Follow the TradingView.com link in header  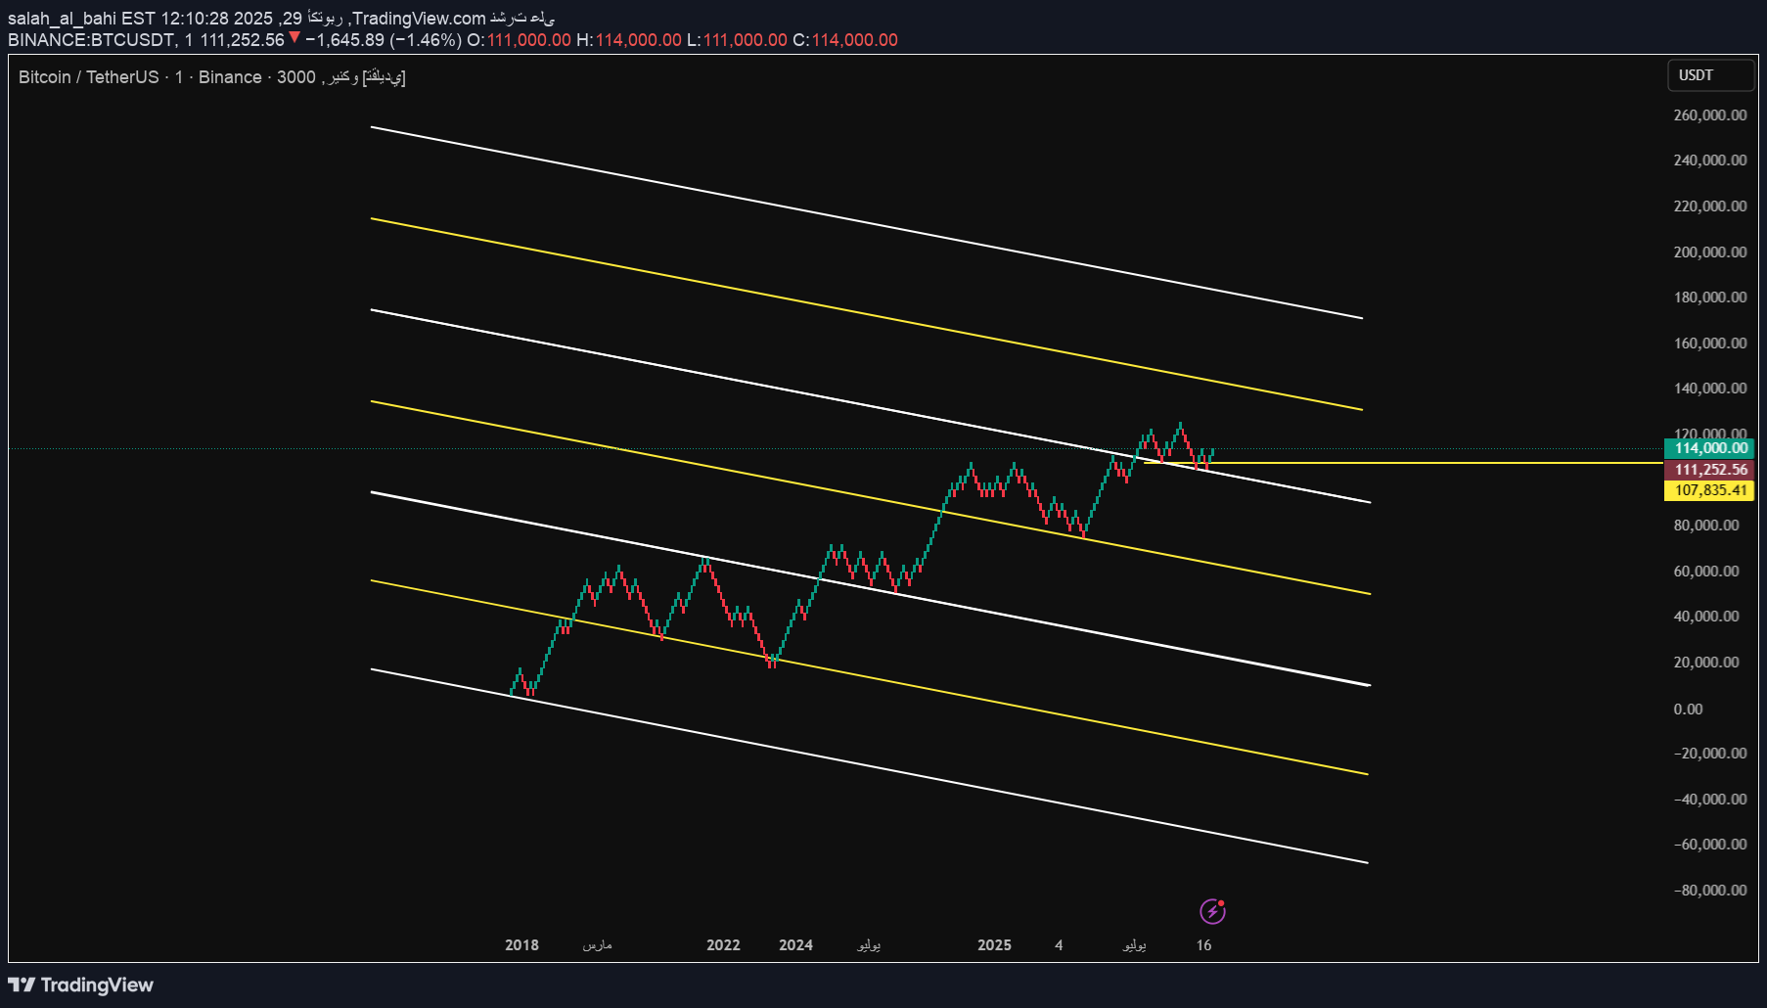(419, 19)
